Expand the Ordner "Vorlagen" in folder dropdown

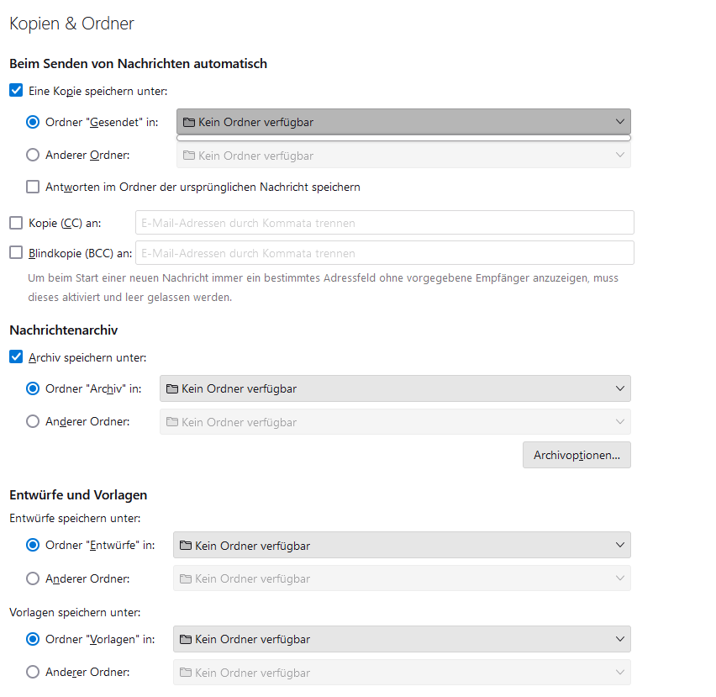402,639
